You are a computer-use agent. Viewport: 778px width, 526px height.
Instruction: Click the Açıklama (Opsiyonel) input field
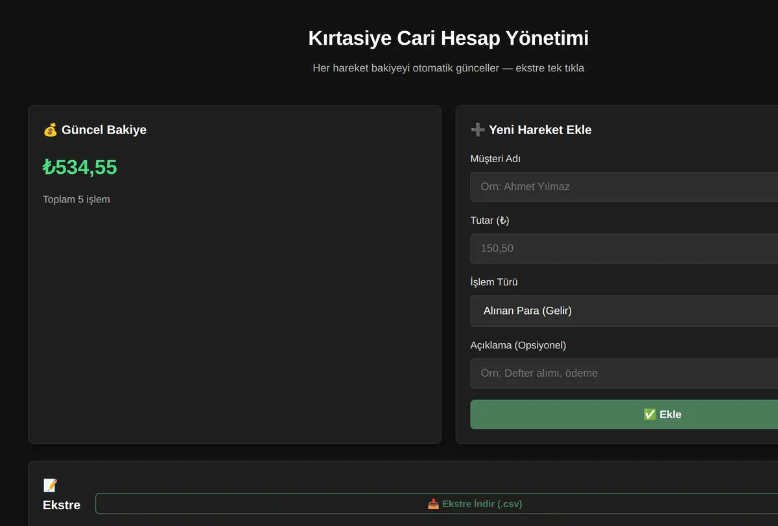[624, 373]
